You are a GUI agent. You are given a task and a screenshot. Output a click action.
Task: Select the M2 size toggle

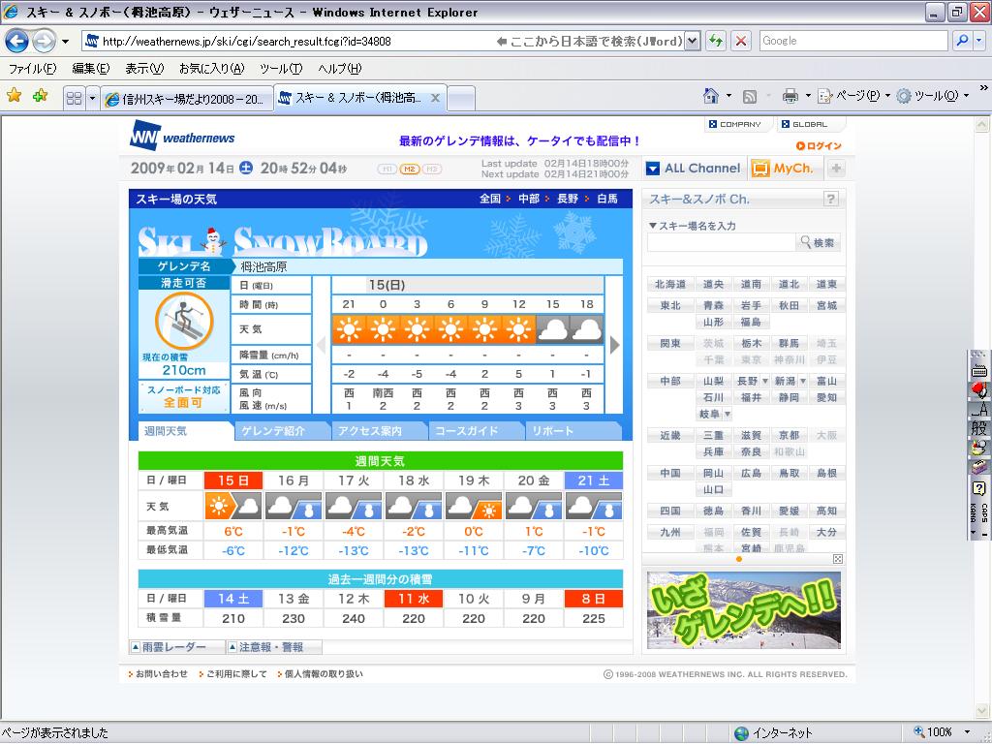[x=410, y=169]
